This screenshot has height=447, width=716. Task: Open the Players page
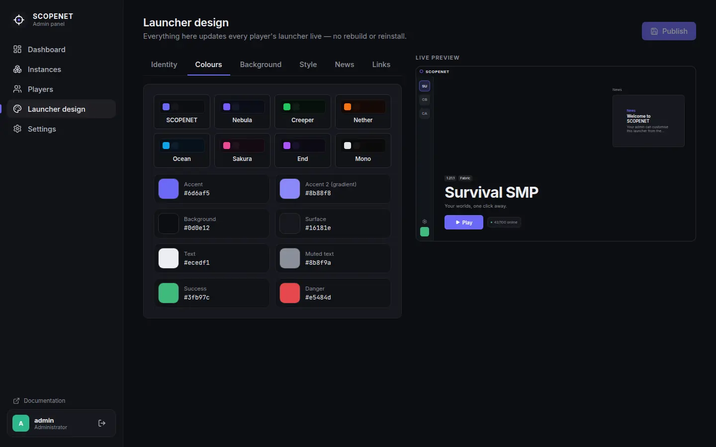(61, 89)
